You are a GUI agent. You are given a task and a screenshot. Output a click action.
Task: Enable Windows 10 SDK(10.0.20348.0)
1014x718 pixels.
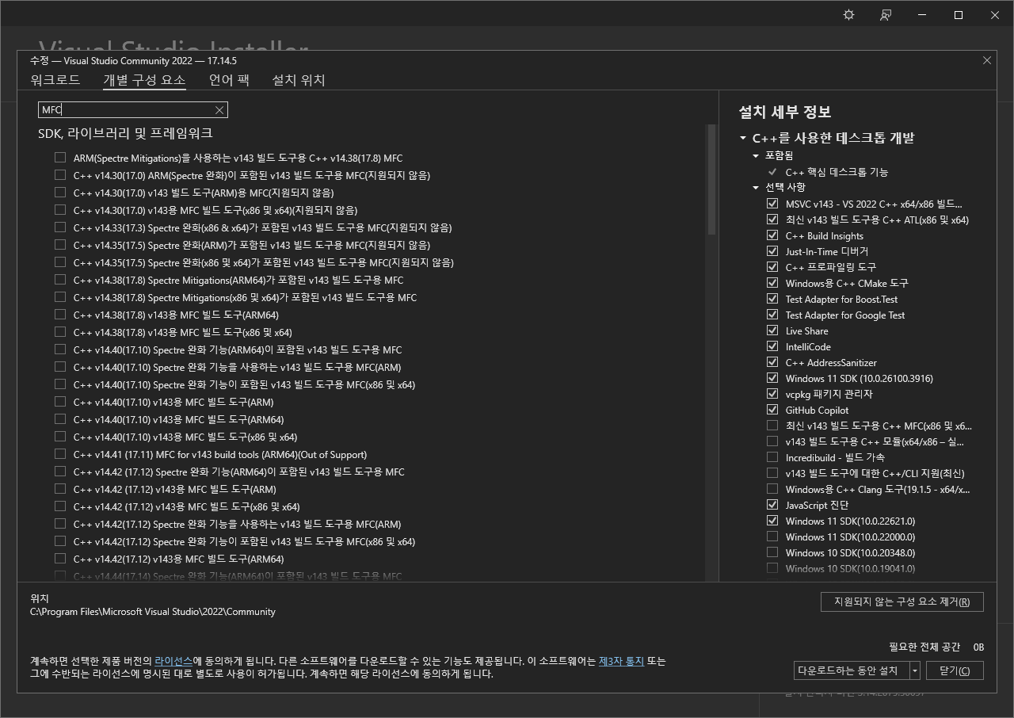pos(772,552)
